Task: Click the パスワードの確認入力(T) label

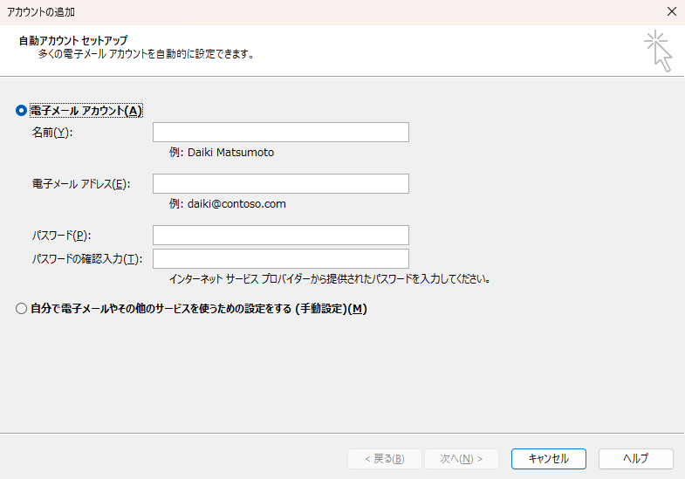Action: tap(86, 259)
